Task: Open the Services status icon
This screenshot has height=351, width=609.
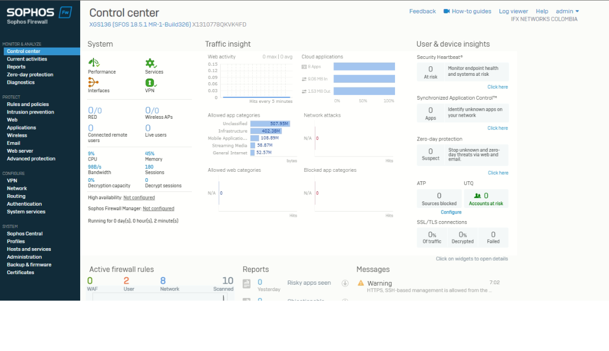Action: point(151,63)
